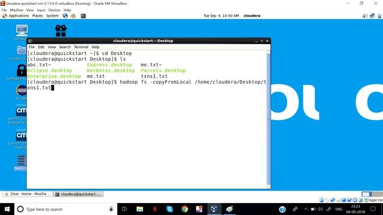The image size is (383, 215).
Task: Select the Configure Kerberos lock icon
Action: click(22, 70)
